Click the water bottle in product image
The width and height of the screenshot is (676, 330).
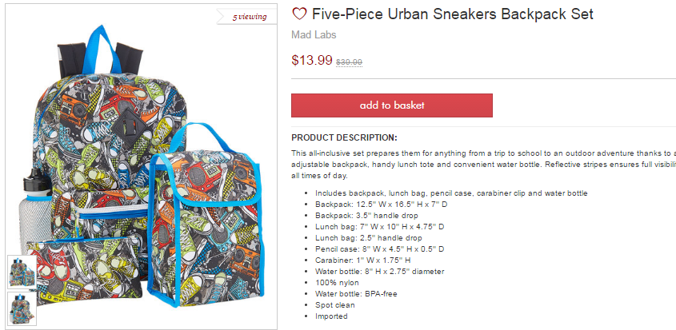[34, 209]
